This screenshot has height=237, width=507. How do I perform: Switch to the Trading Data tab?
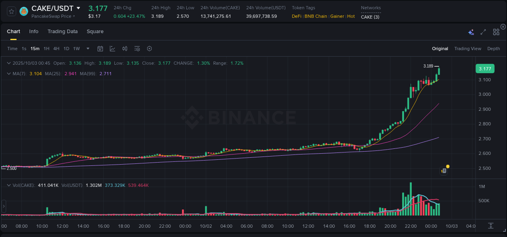point(62,31)
